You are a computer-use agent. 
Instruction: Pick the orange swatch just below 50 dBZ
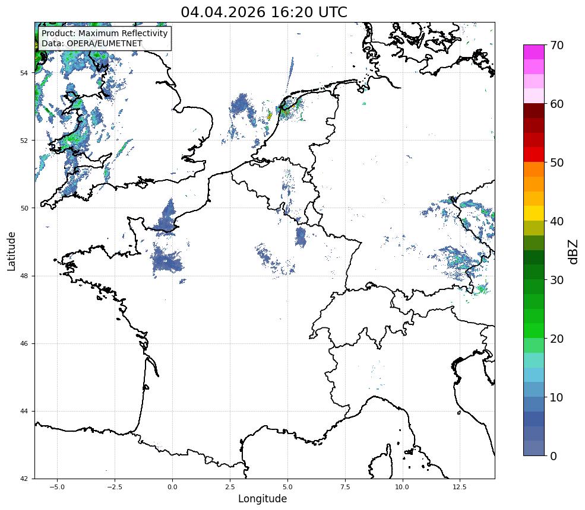point(534,169)
